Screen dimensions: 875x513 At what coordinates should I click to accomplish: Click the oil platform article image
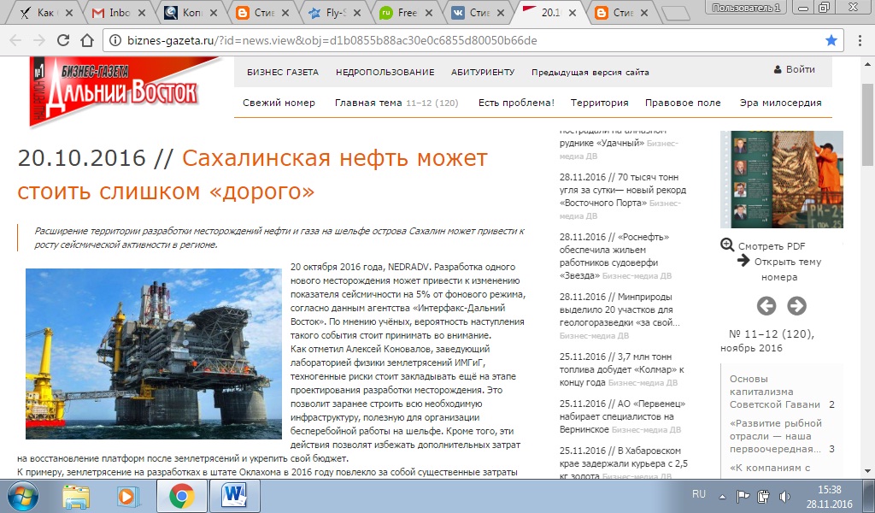[154, 354]
